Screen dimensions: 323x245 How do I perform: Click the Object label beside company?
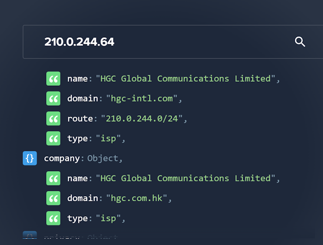coord(102,158)
